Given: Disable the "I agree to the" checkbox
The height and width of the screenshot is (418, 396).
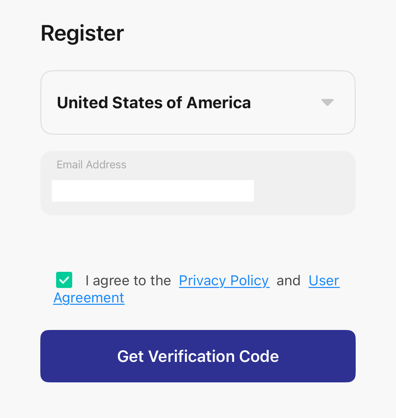Looking at the screenshot, I should pos(64,280).
